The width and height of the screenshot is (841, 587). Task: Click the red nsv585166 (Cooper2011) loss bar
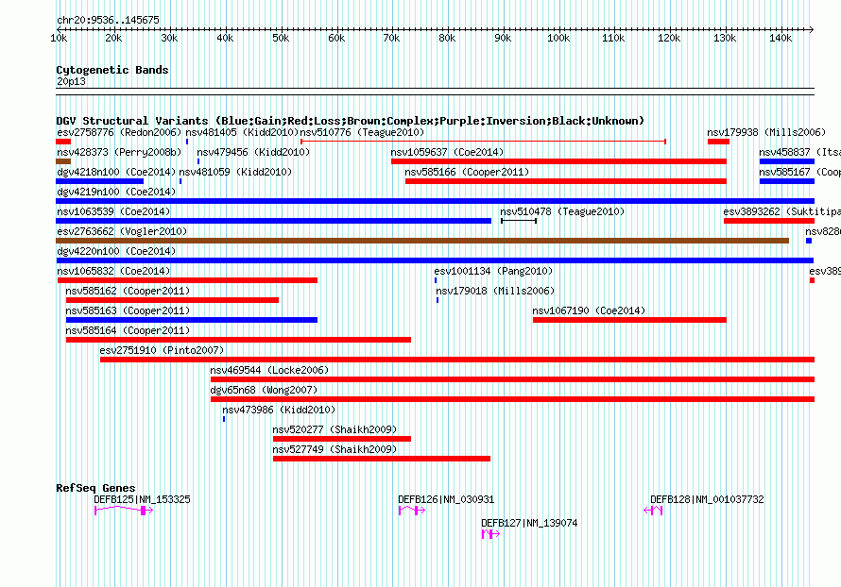(566, 181)
